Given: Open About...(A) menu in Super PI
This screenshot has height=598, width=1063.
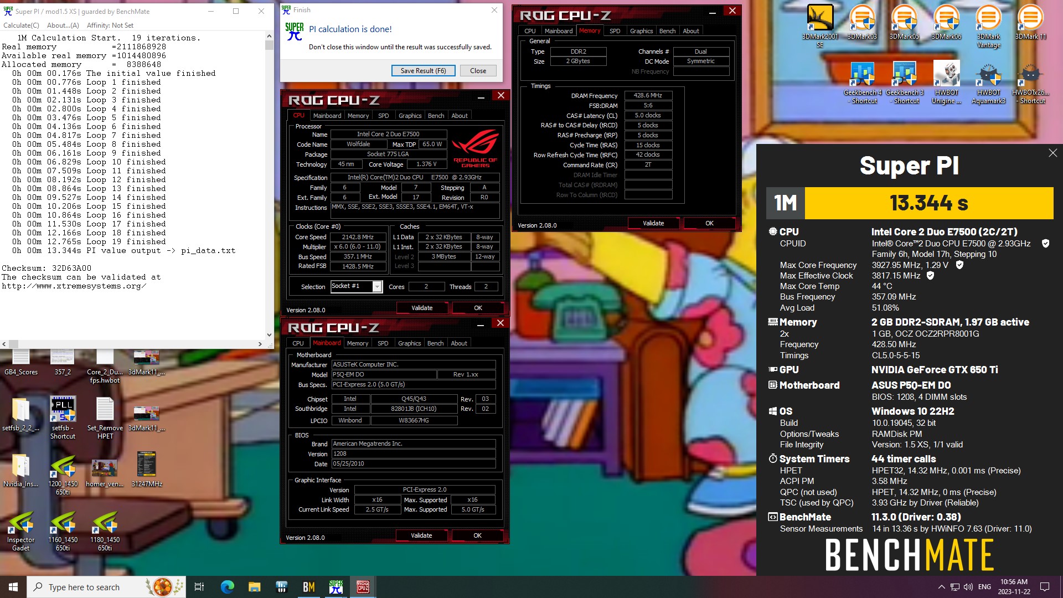Looking at the screenshot, I should pos(63,25).
